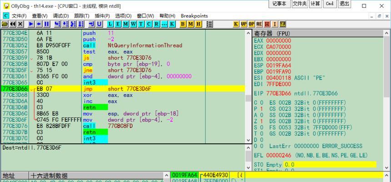
Task: Open the 跟踪(T) menu
Action: [82, 16]
